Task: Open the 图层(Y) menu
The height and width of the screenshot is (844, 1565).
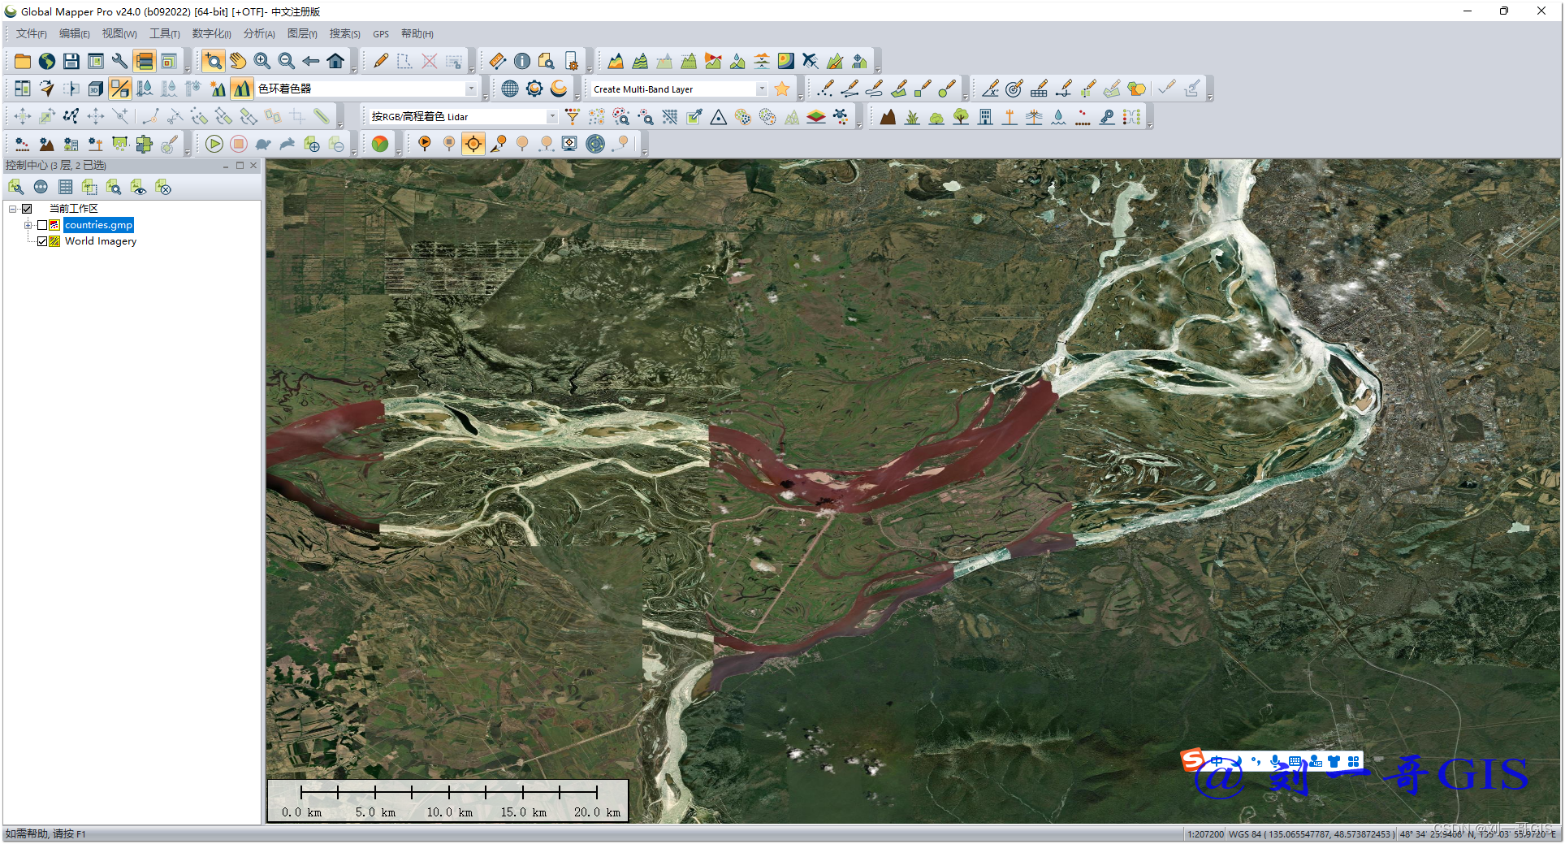Action: [x=302, y=33]
